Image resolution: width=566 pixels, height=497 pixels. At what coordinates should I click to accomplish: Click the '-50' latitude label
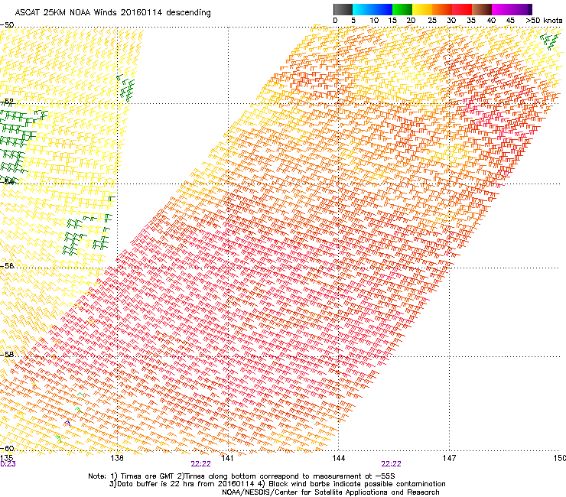7,25
